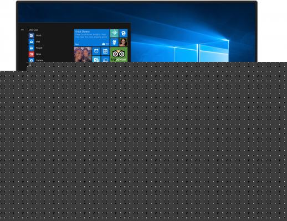Open the Cortana tile below Fitbit
Image resolution: width=287 pixels, height=221 pixels.
[x=114, y=43]
